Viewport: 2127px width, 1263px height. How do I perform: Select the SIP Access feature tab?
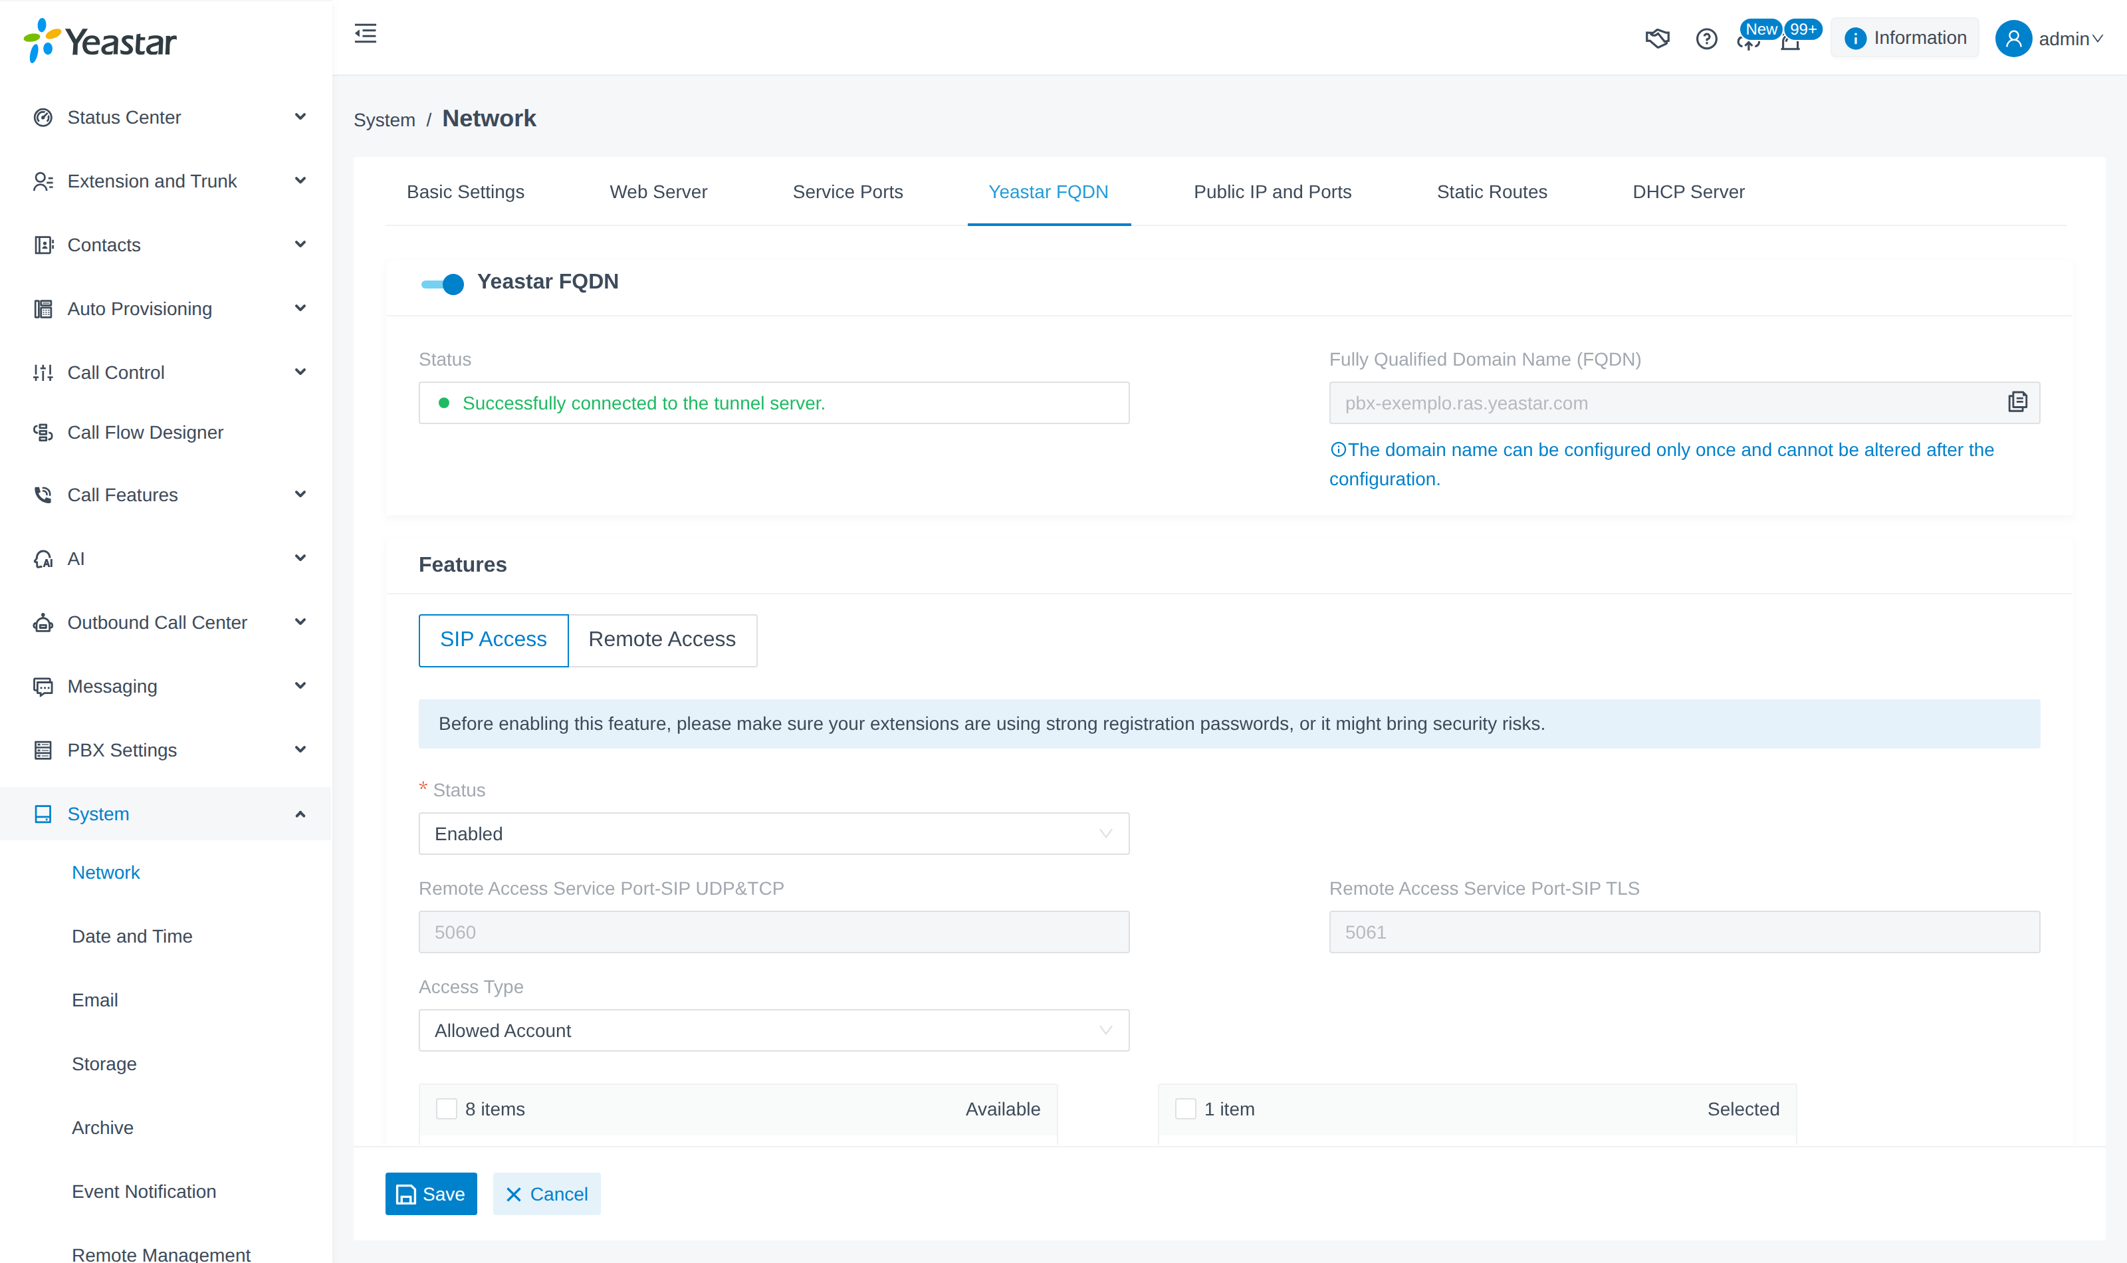coord(493,639)
